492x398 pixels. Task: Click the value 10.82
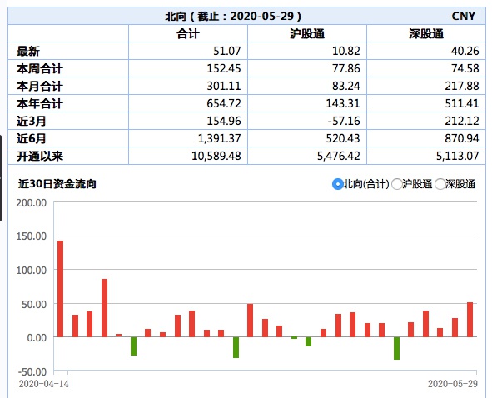point(346,51)
